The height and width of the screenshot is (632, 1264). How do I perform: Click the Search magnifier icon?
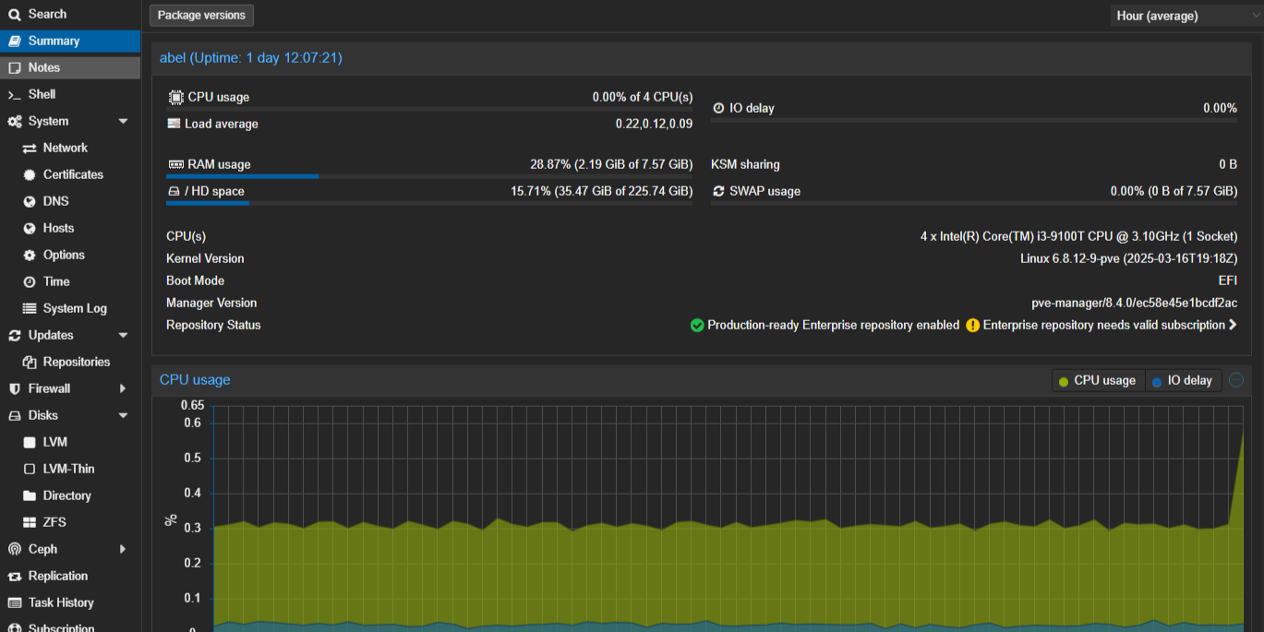pyautogui.click(x=14, y=14)
